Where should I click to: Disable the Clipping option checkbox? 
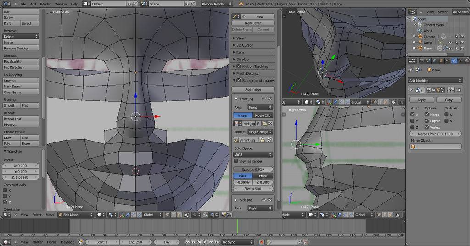pyautogui.click(x=427, y=121)
